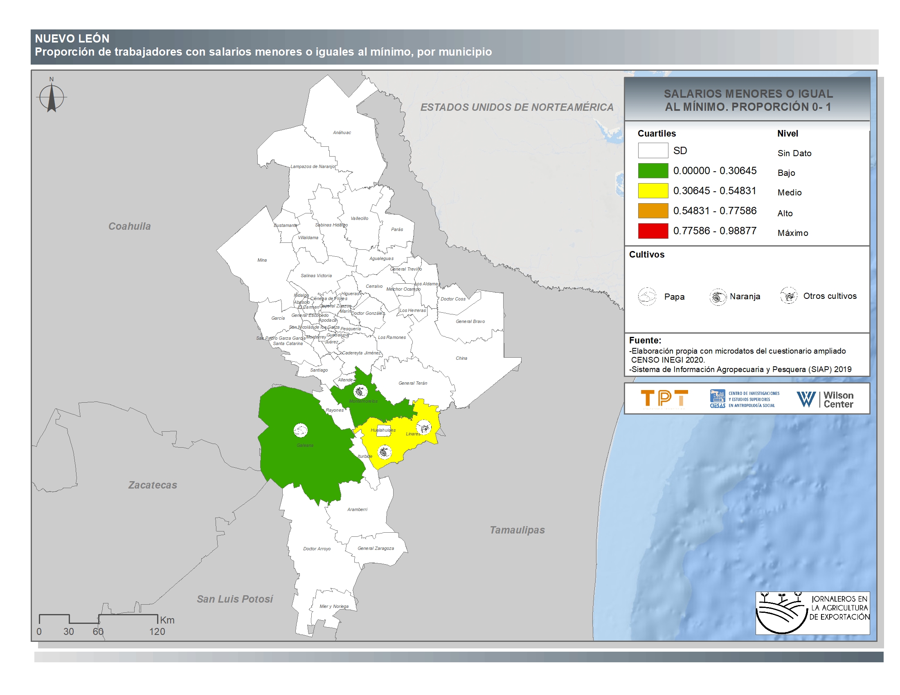
Task: Click the scale bar 120 mark
Action: (x=157, y=632)
